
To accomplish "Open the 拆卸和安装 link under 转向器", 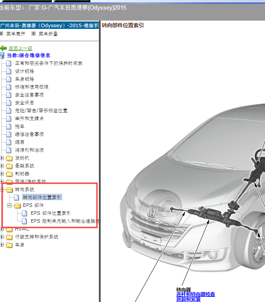I will point(188,299).
